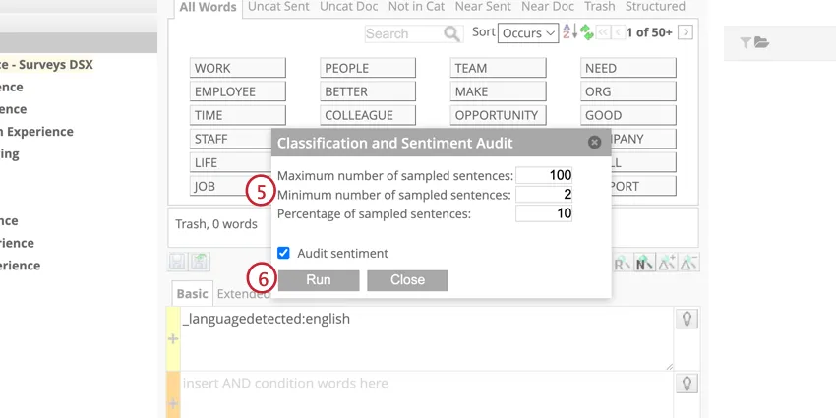This screenshot has height=418, width=836.
Task: Switch to the Uncat Sent tab
Action: [x=280, y=7]
